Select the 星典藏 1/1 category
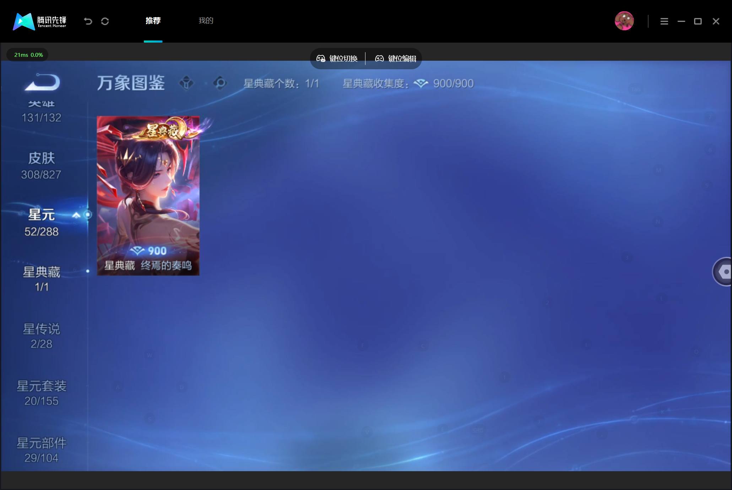 [42, 279]
